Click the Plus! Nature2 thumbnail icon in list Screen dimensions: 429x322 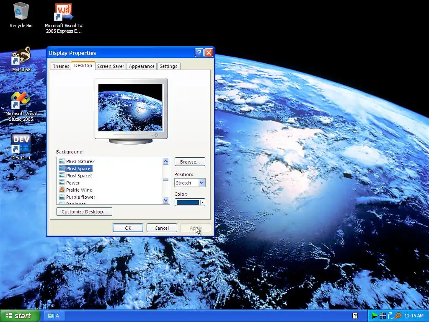[62, 161]
